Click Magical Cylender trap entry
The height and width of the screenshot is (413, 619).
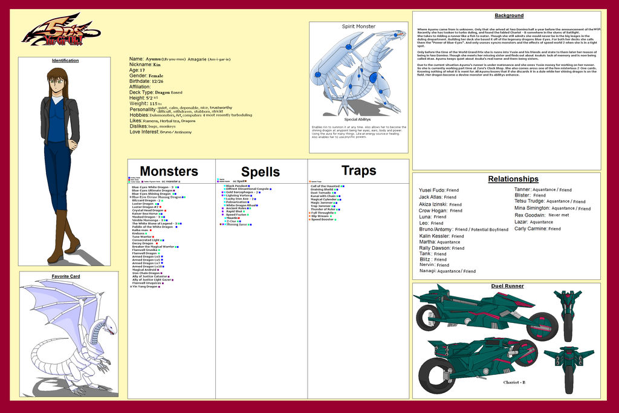(x=326, y=200)
